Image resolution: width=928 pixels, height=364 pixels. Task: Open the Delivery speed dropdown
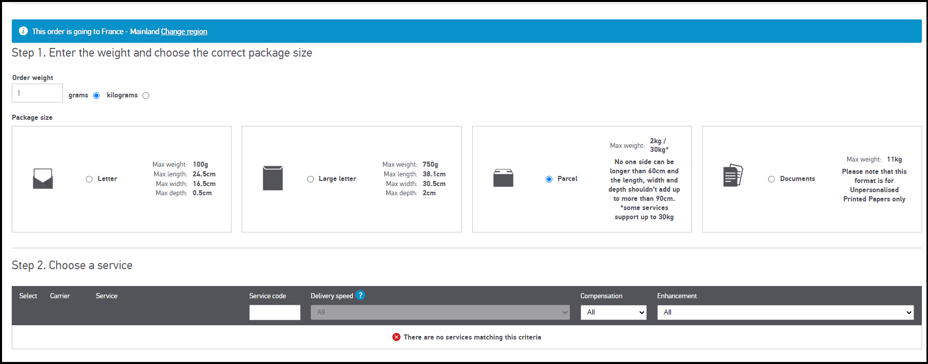click(439, 313)
